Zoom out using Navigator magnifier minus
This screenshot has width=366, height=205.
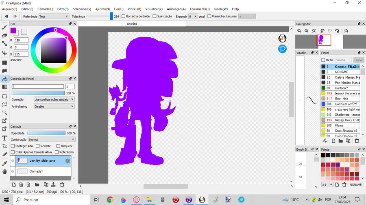307,31
